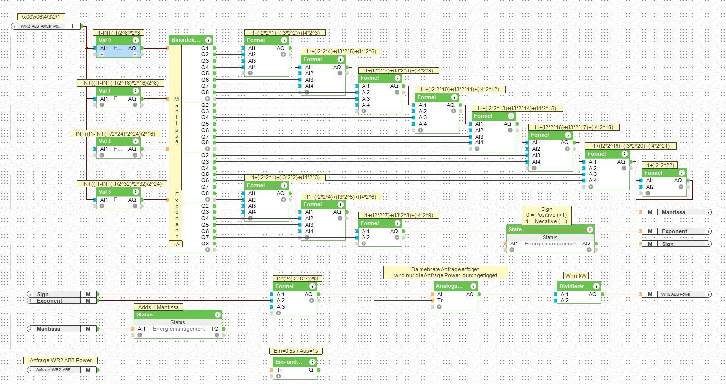726x384 pixels.
Task: Plus icon of Formel under I1*(2^(I2-127))*I3
Action: click(279, 313)
